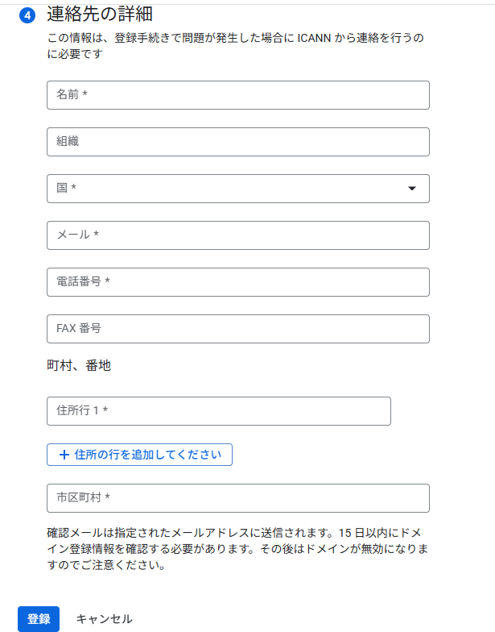Viewport: 495px width, 632px height.
Task: Submit with the blue 登録 button
Action: coord(39,619)
